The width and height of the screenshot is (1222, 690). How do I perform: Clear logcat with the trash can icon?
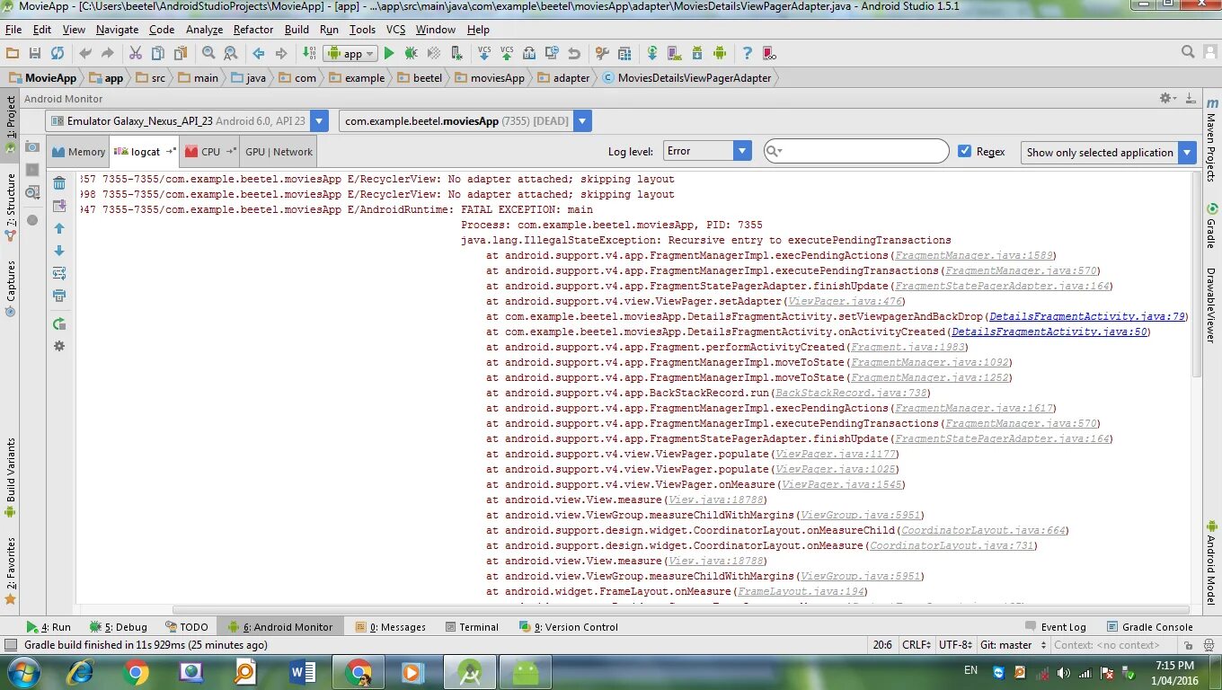59,183
